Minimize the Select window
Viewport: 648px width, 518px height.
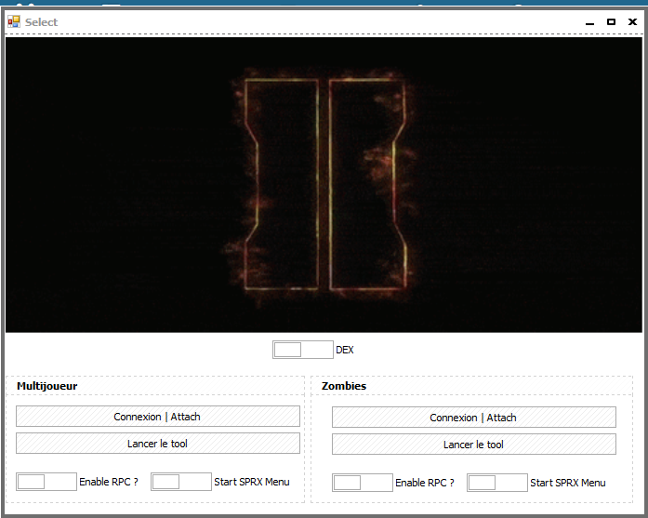point(589,22)
